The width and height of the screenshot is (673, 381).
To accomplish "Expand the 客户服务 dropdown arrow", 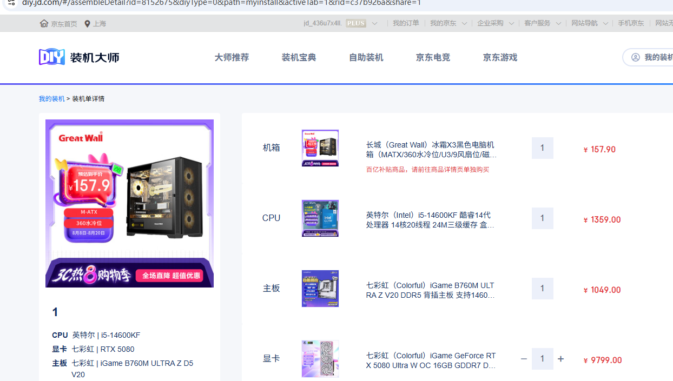I will [558, 24].
